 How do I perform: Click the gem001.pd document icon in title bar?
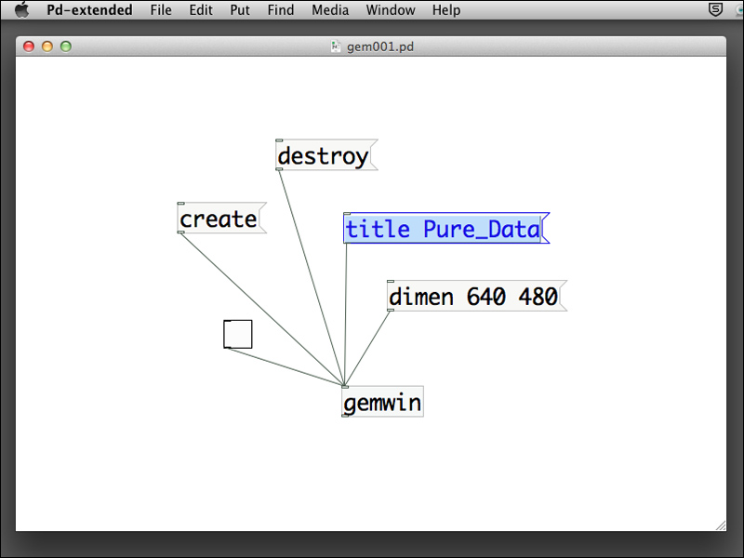[x=336, y=46]
